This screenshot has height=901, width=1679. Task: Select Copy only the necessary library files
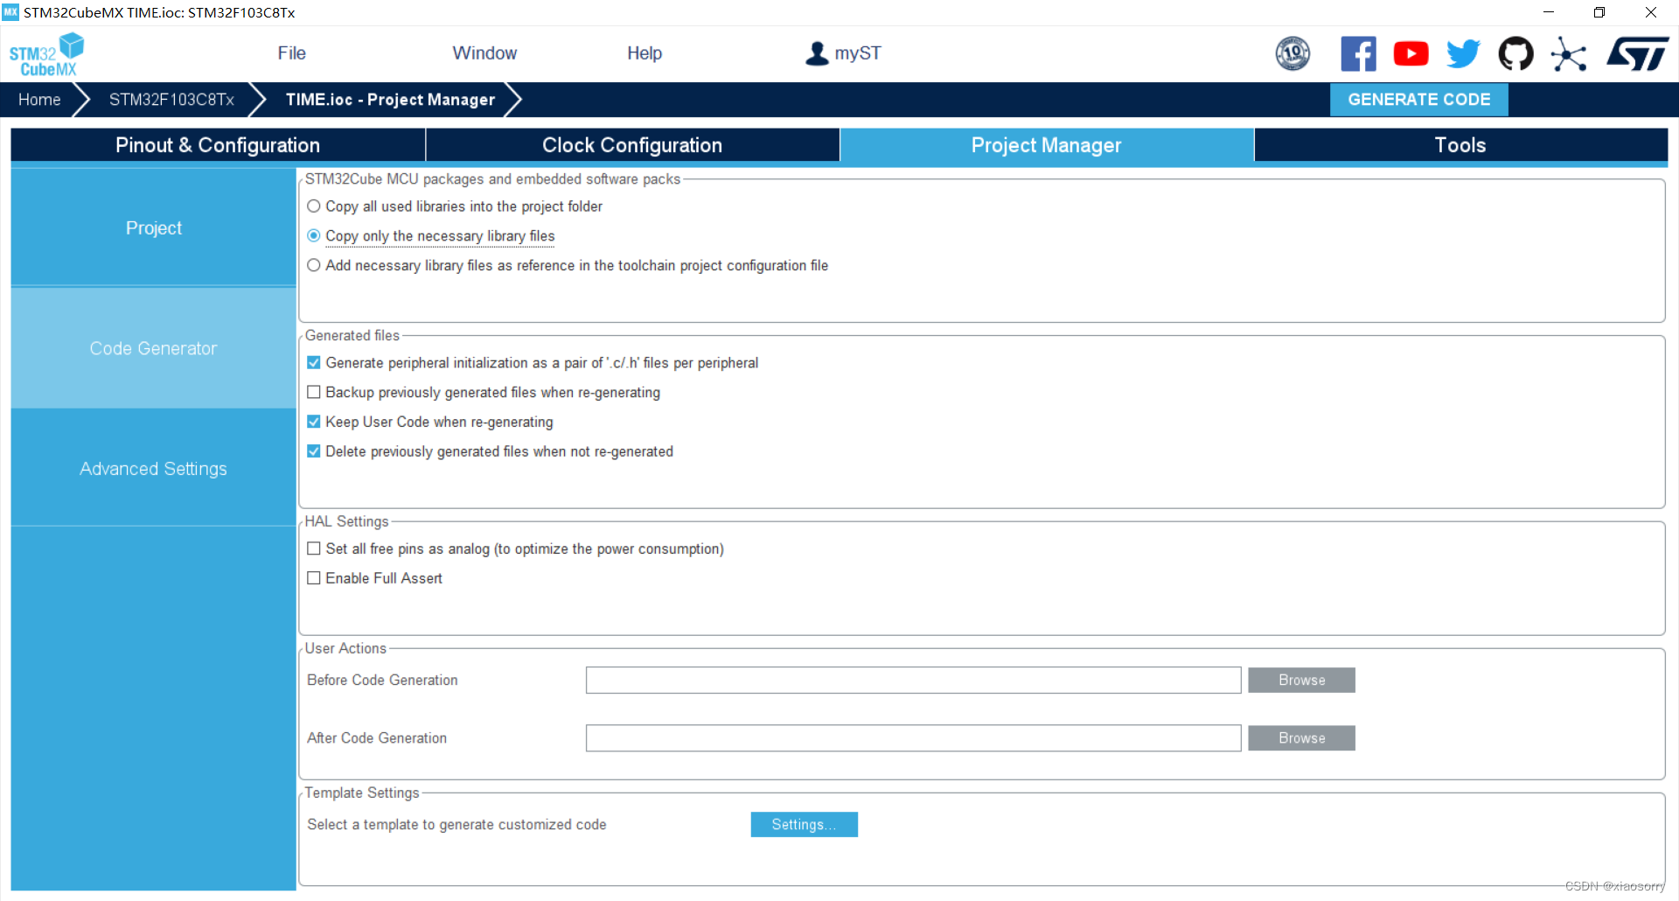tap(314, 236)
